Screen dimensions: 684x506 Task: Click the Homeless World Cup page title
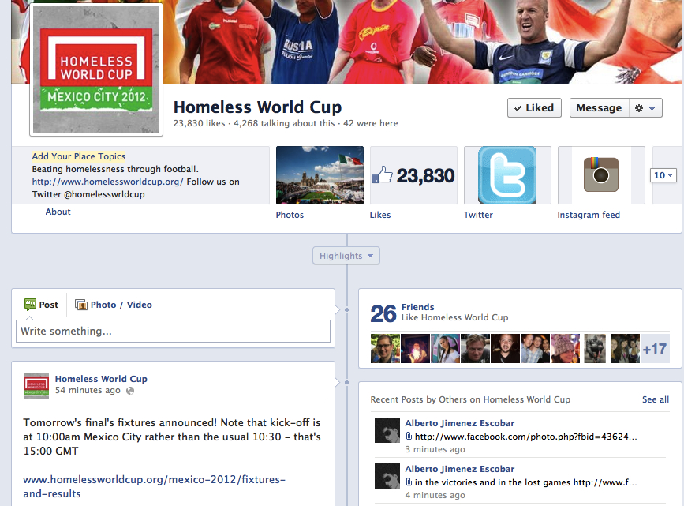point(257,107)
